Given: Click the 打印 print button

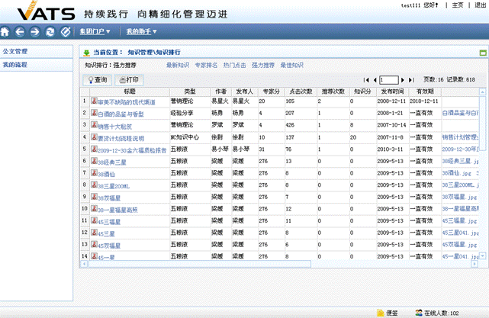Looking at the screenshot, I should tap(127, 79).
